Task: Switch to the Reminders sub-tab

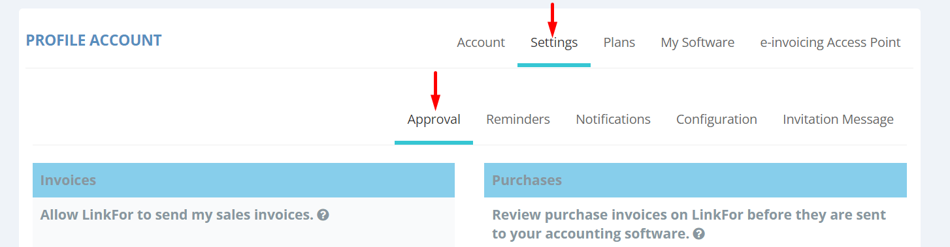Action: coord(518,119)
